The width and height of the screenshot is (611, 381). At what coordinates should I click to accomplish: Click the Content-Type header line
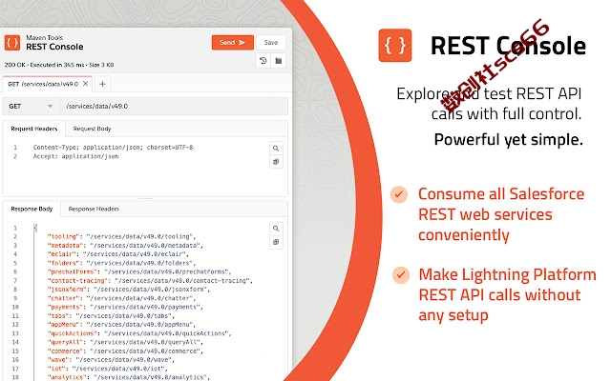[113, 148]
